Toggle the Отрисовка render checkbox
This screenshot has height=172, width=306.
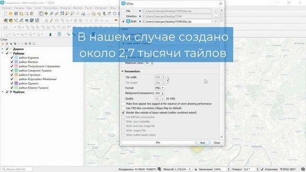pyautogui.click(x=262, y=169)
